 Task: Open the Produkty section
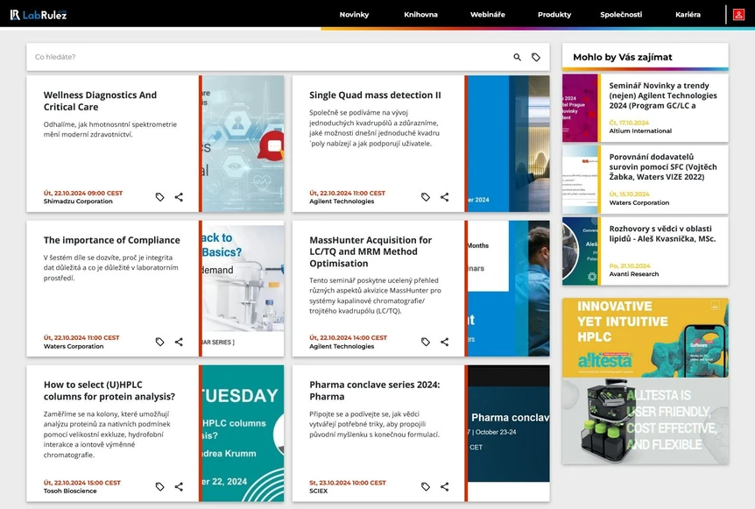coord(554,15)
